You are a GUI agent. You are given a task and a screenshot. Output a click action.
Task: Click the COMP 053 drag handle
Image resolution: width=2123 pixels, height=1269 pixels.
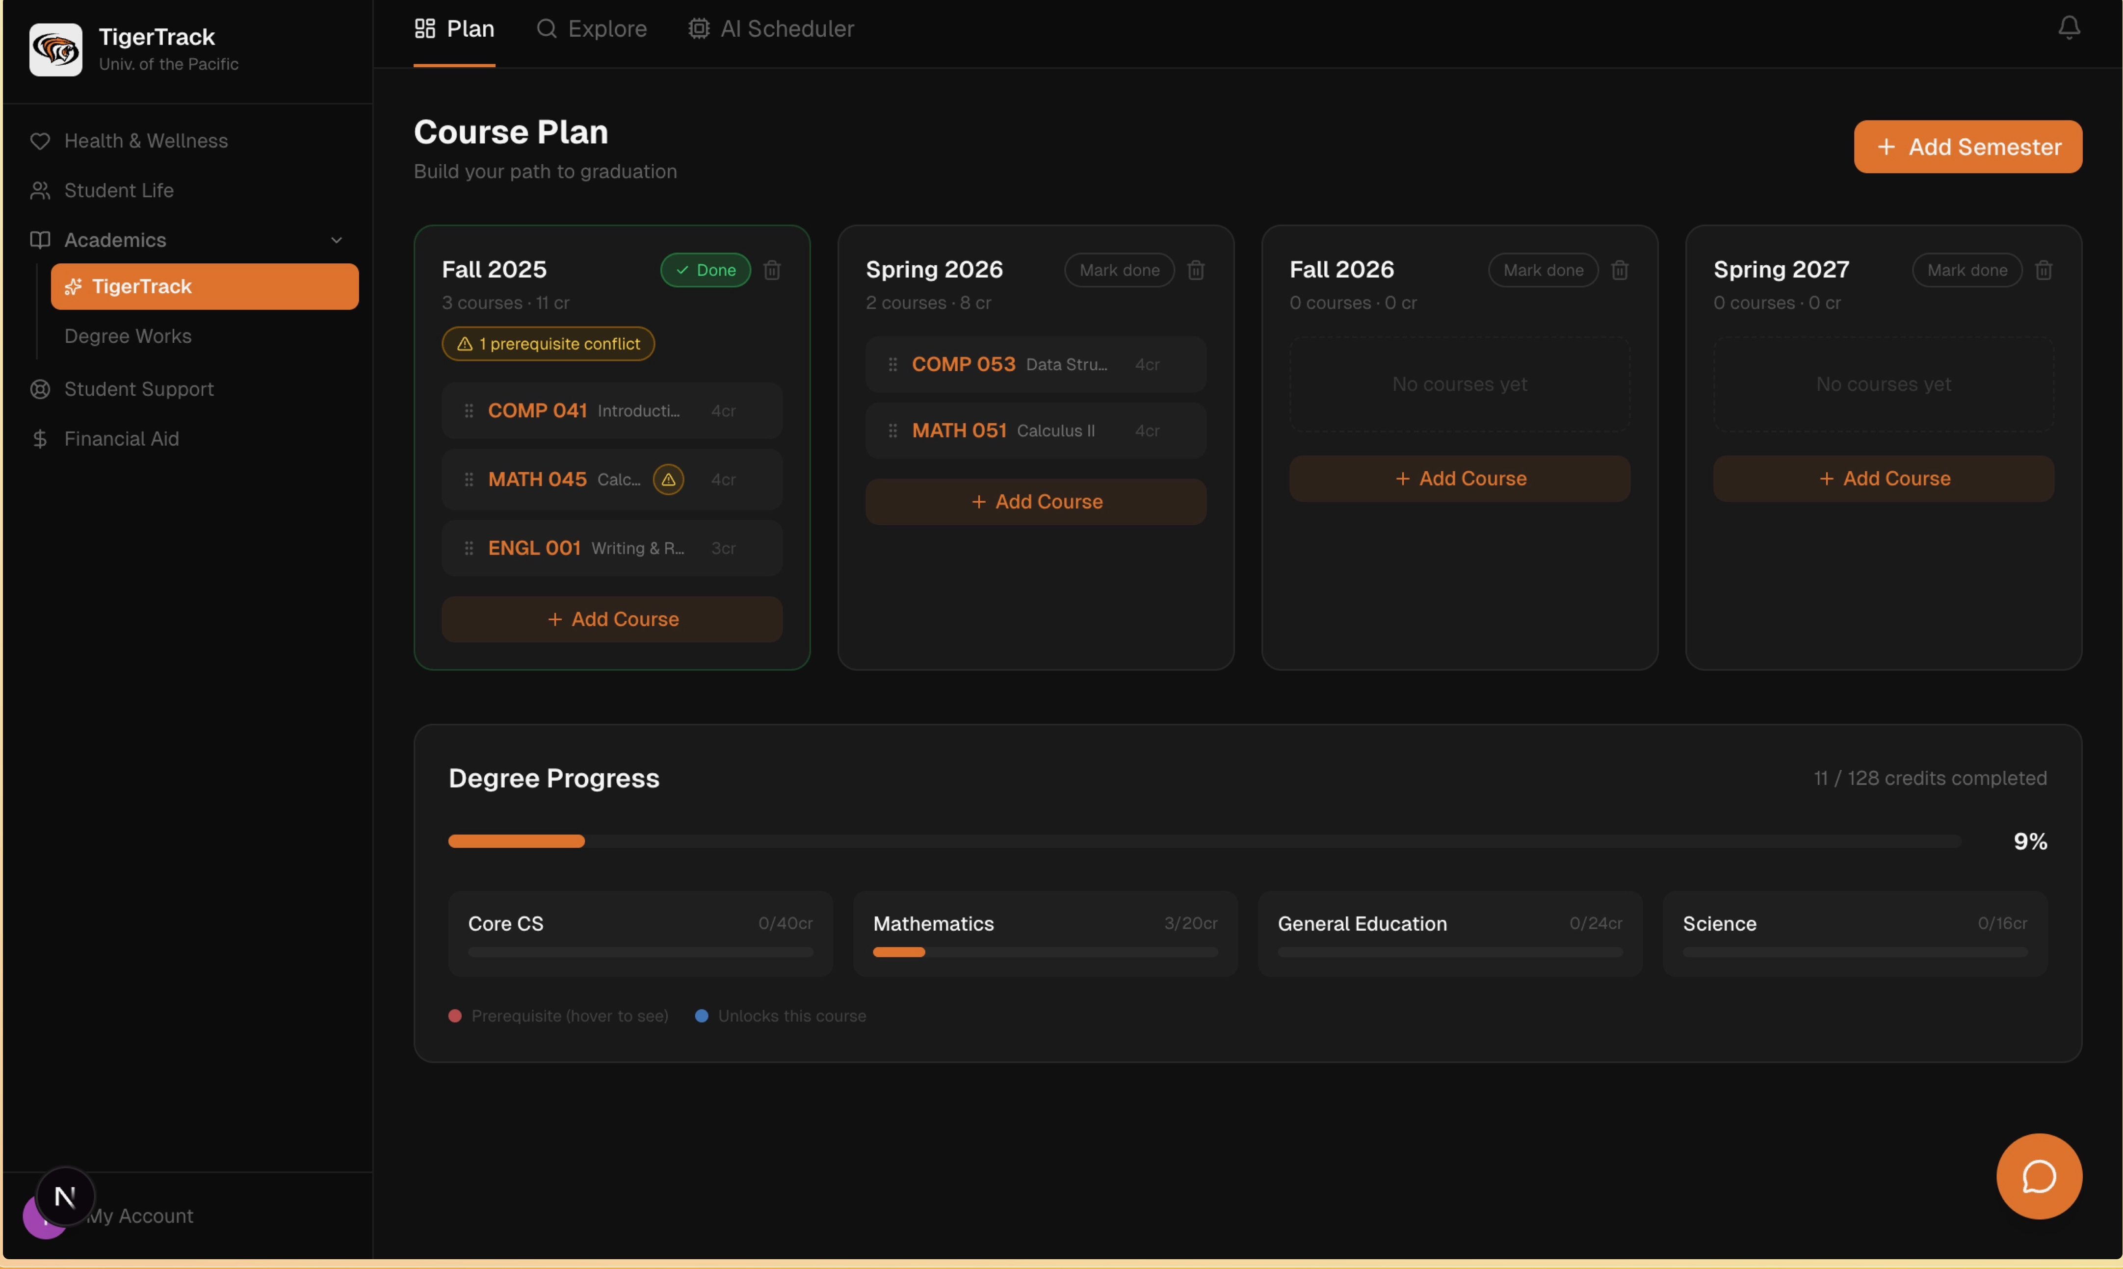[892, 364]
